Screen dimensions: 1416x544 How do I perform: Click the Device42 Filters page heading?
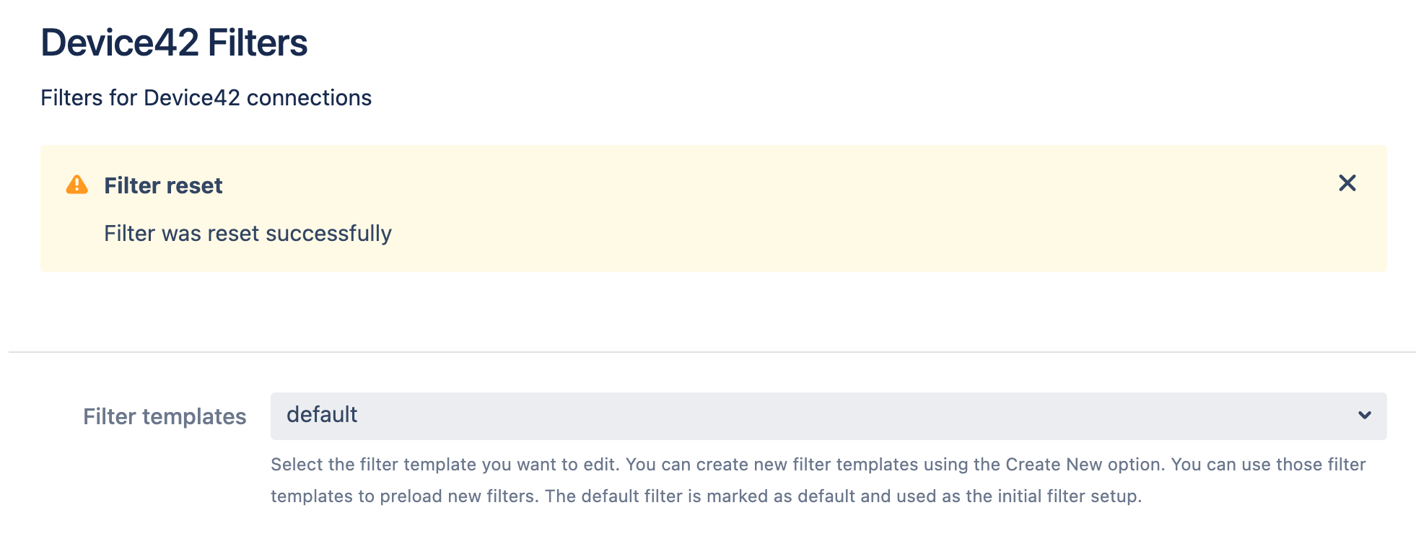tap(174, 43)
